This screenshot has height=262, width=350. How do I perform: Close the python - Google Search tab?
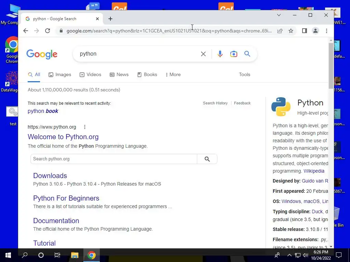point(97,19)
